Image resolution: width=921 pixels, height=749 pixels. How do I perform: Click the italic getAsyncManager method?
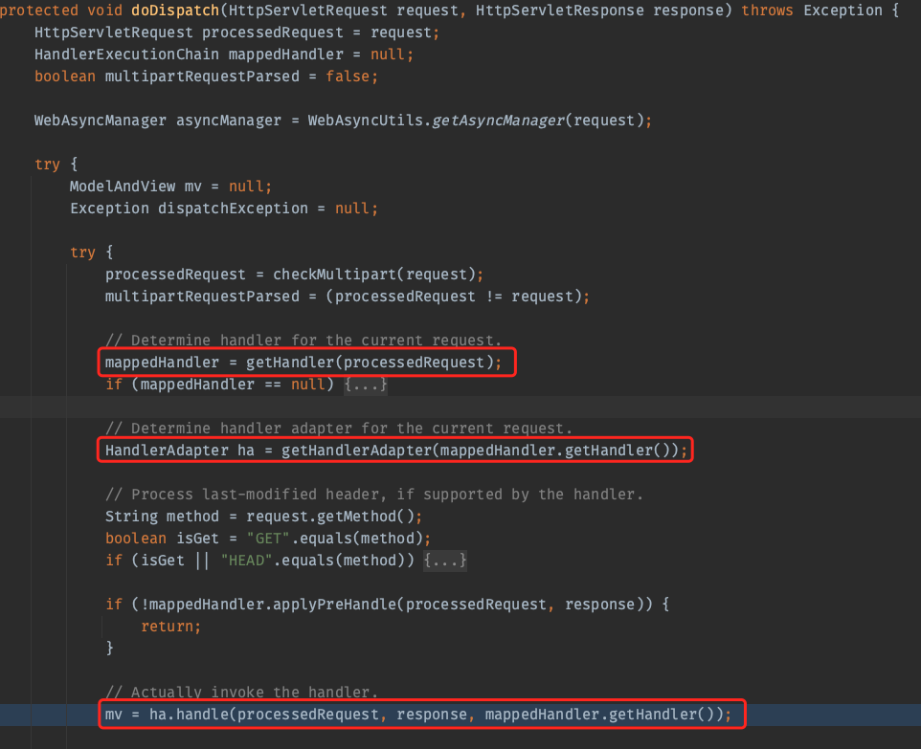(x=496, y=121)
